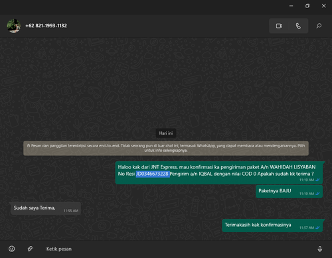Open the contact's profile picture
This screenshot has width=332, height=258.
click(14, 26)
